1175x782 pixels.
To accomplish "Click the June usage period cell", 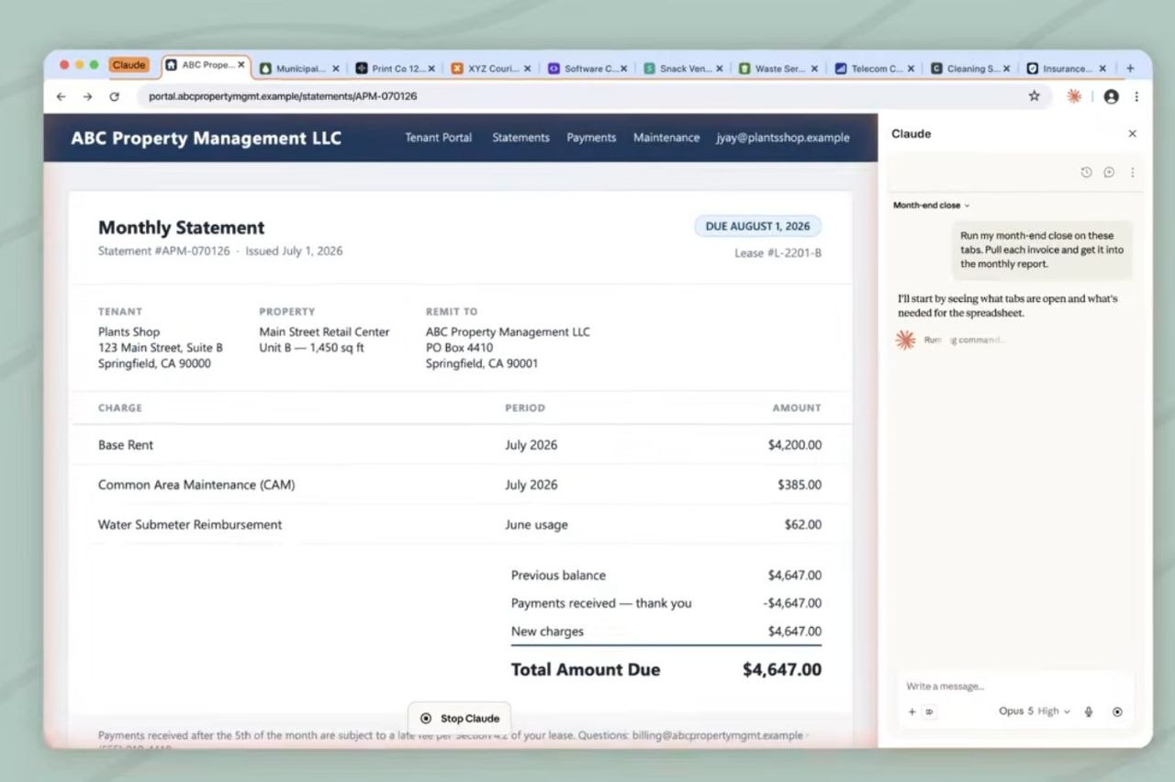I will [x=536, y=525].
